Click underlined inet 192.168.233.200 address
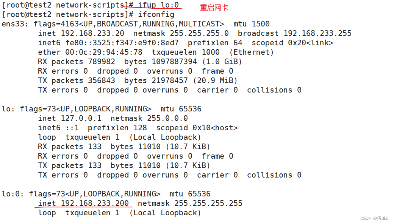The image size is (394, 224). [x=83, y=203]
